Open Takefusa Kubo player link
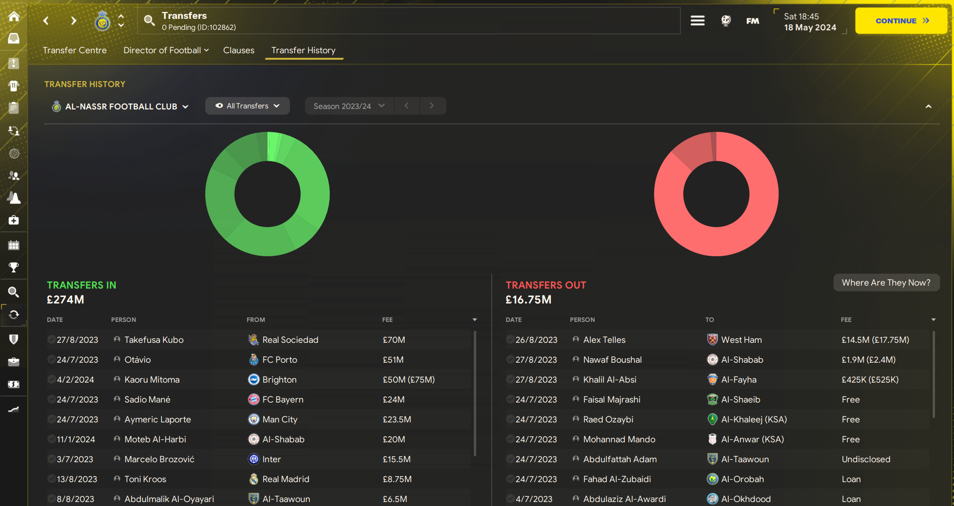 click(x=154, y=340)
